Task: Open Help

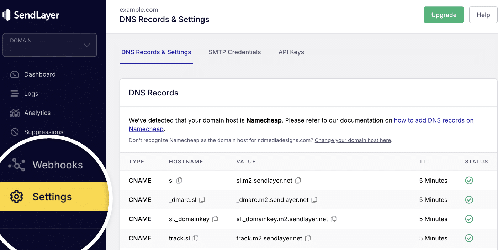Action: click(x=483, y=15)
